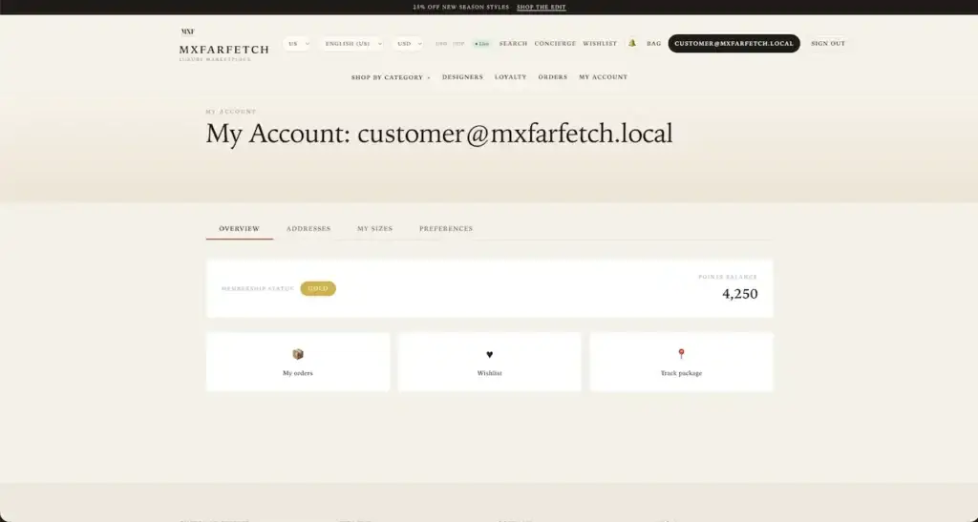Open the Track package pin icon card
The height and width of the screenshot is (522, 978).
pyautogui.click(x=681, y=362)
